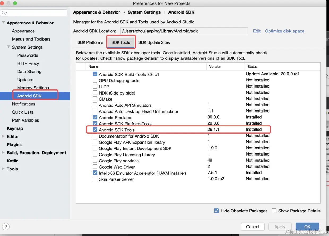Screen dimensions: 329x236
Task: Select HTTP Proxy settings
Action: click(x=28, y=63)
